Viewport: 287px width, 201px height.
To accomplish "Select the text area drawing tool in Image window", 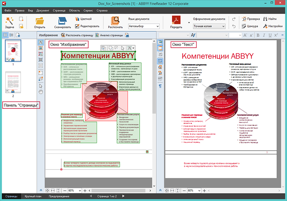I will [41, 42].
